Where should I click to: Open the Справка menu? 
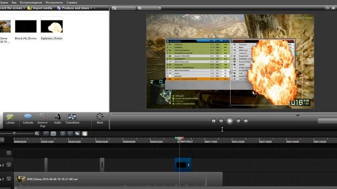72,3
